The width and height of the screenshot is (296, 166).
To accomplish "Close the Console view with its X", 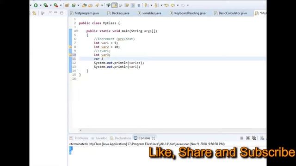I will coord(154,138).
